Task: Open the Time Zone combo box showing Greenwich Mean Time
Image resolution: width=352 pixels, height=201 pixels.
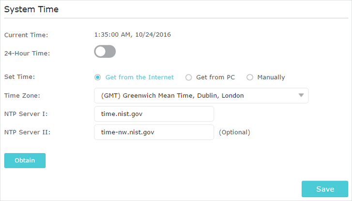Action: coord(194,96)
